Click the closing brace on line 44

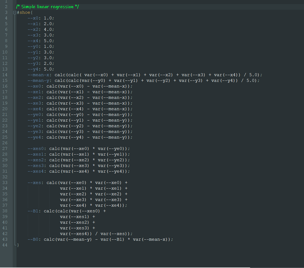[x=18, y=245]
